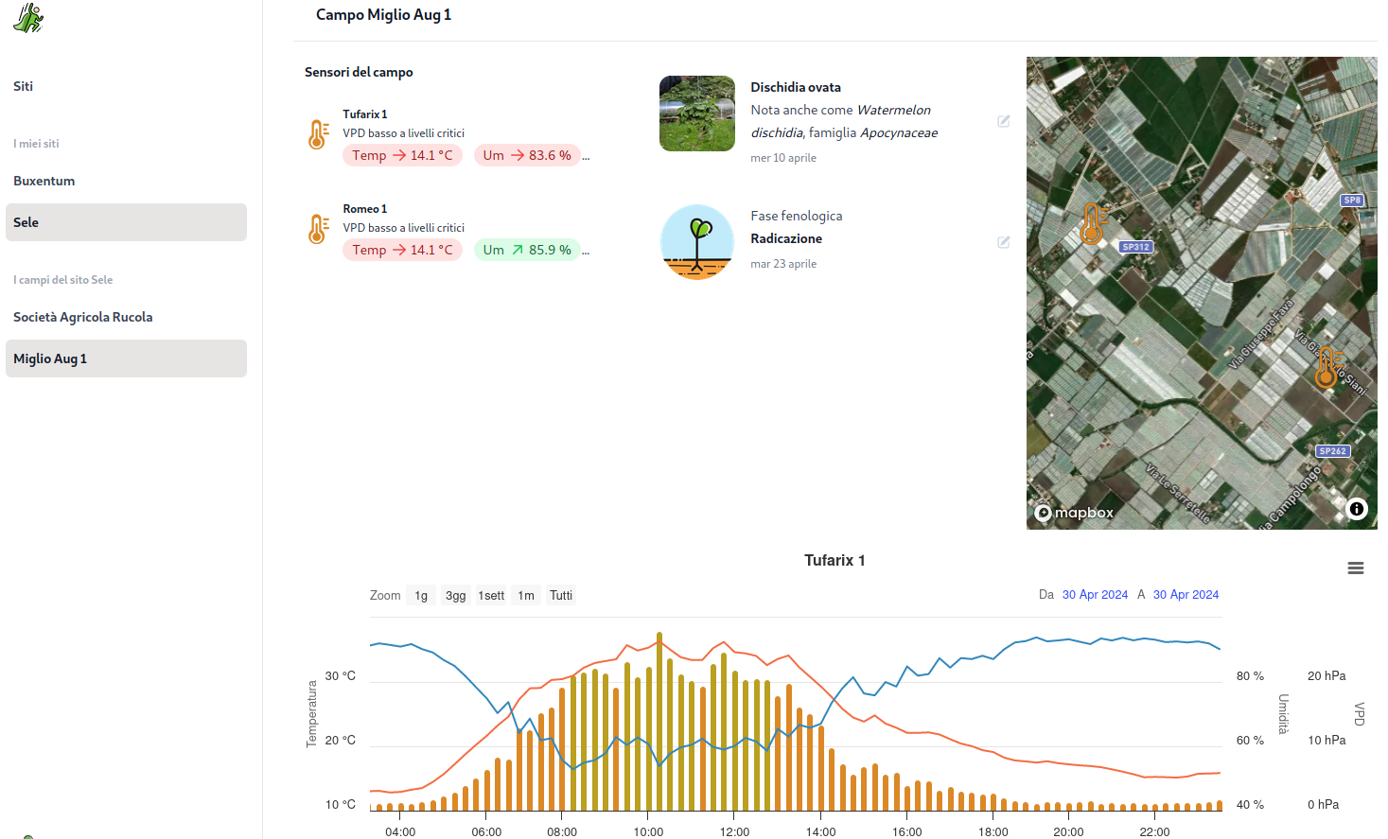Edit the Fase fenologica Radicazione entry
Image resolution: width=1388 pixels, height=839 pixels.
(1003, 242)
